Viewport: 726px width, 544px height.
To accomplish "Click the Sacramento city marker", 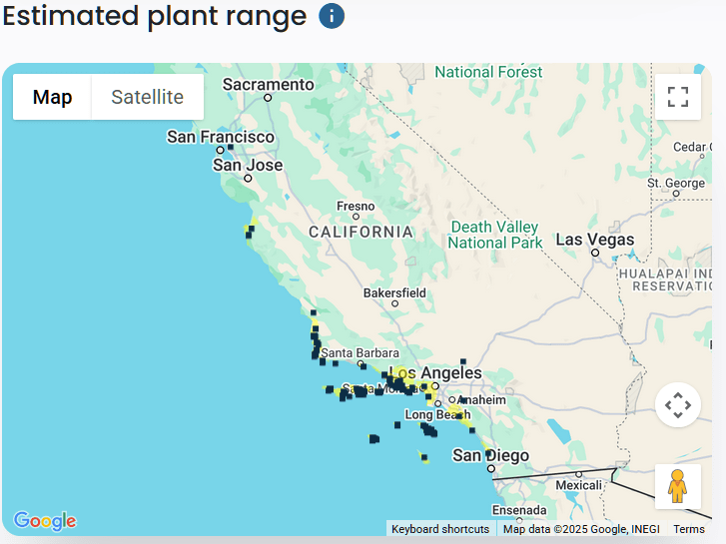I will pos(268,98).
